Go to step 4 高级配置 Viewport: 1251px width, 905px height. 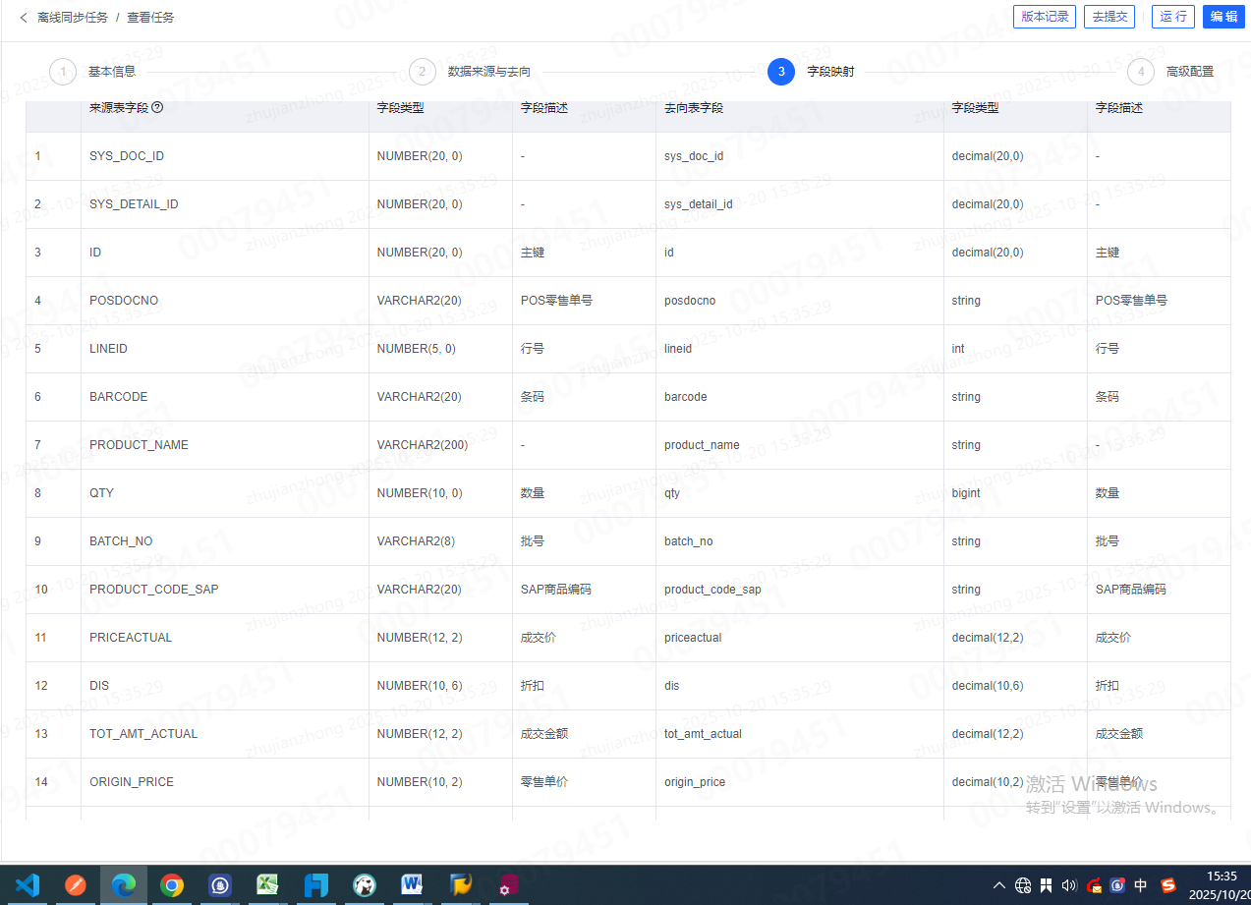pos(1140,72)
